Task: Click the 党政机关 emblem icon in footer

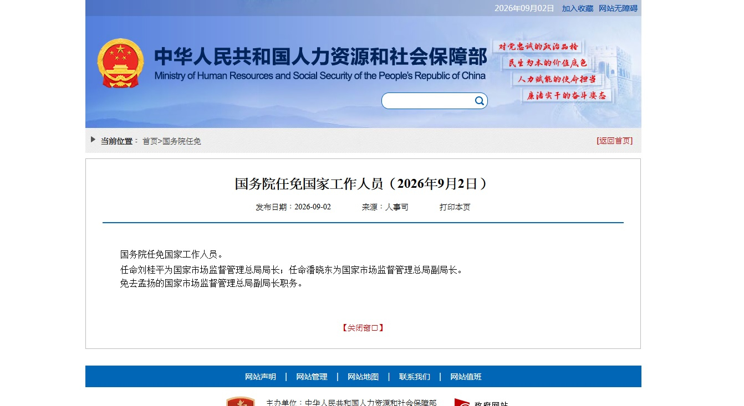Action: (240, 402)
